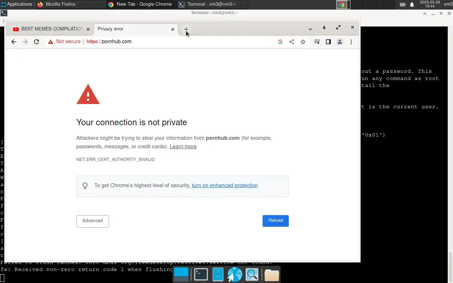The image size is (453, 283).
Task: Launch the terminal from the dock
Action: tap(201, 274)
